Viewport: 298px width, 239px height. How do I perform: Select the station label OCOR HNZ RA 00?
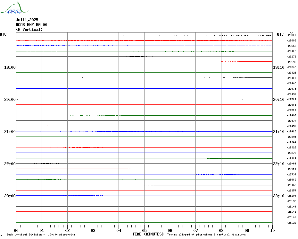(x=31, y=25)
